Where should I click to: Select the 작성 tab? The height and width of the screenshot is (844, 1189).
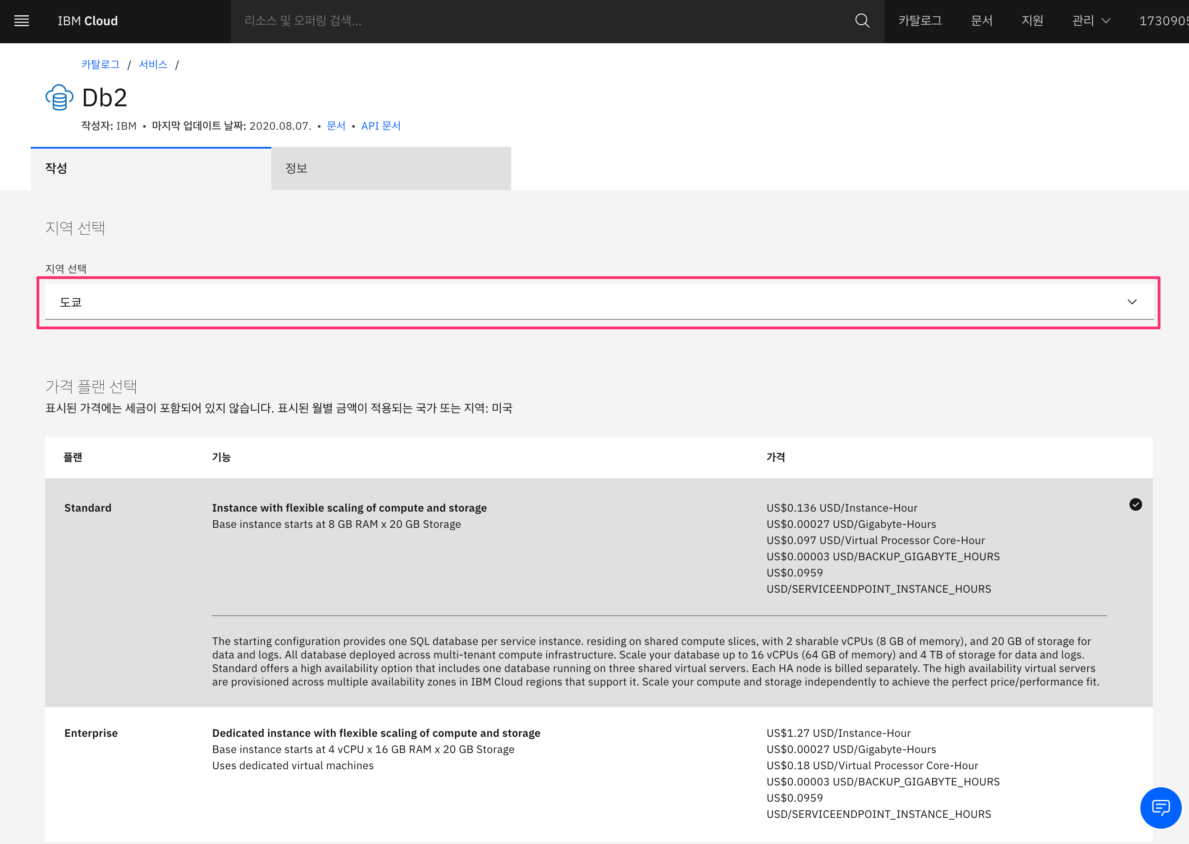[151, 168]
